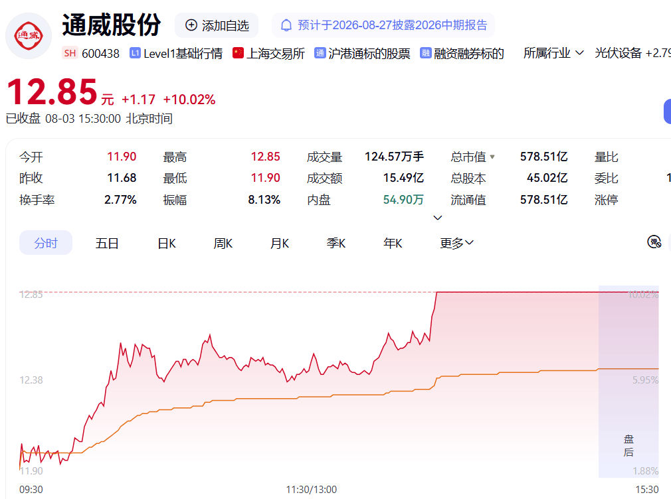Open the 2026中期报告 disclosure notice
The width and height of the screenshot is (671, 499).
pos(383,25)
